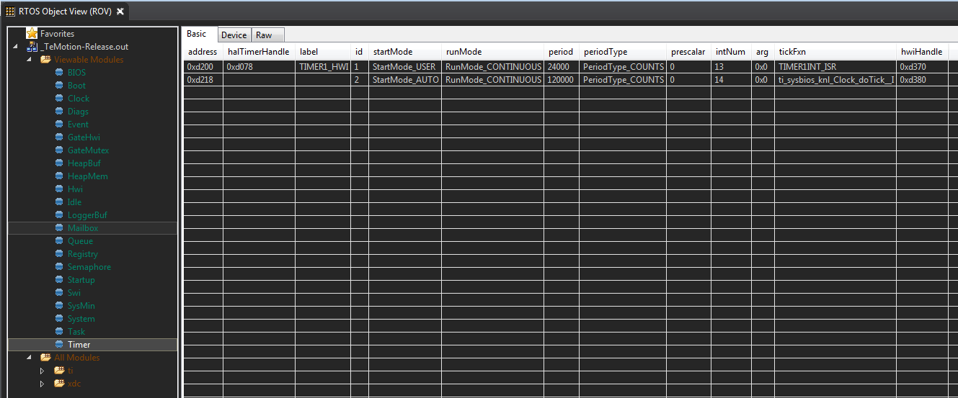The width and height of the screenshot is (958, 398).
Task: Sort by the period column header
Action: pyautogui.click(x=560, y=52)
